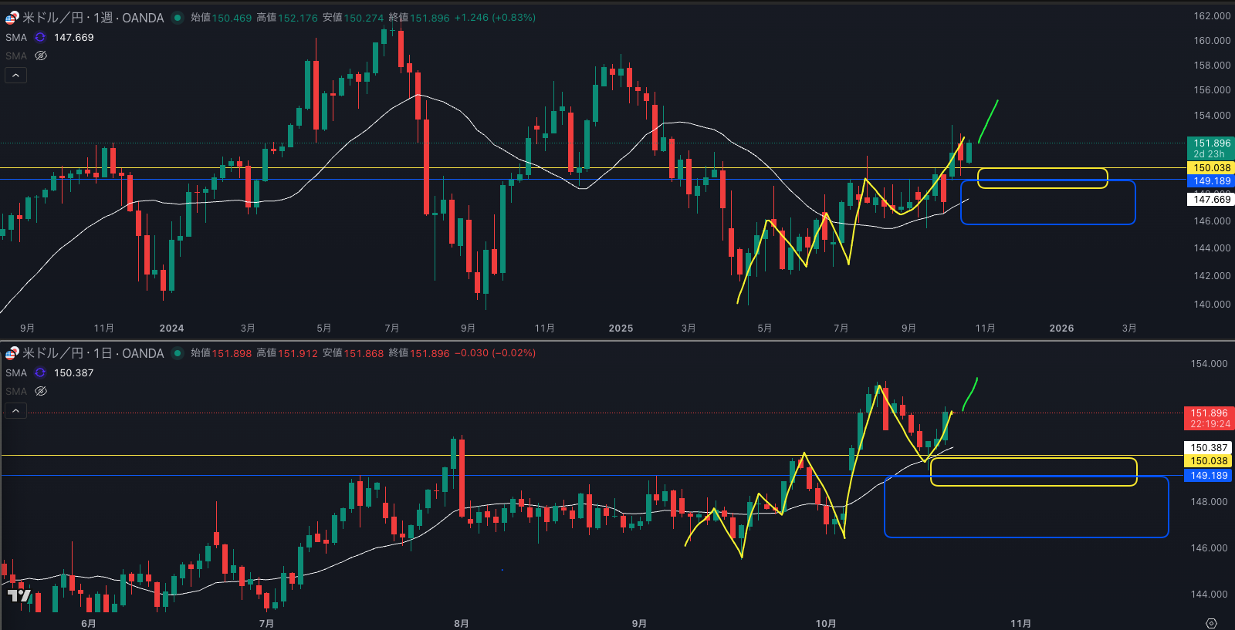The width and height of the screenshot is (1235, 630).
Task: Collapse the weekly chart indicator legend
Action: tap(15, 75)
